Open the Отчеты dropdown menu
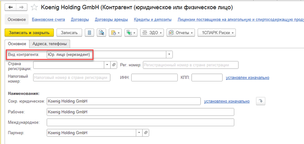Screen dimensions: 304x144 pos(181,33)
